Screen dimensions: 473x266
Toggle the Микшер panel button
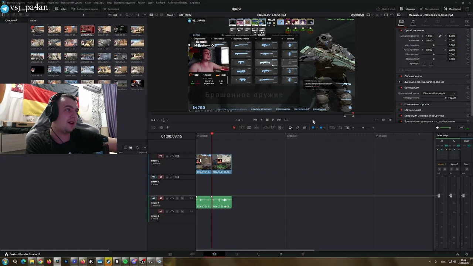pyautogui.click(x=408, y=9)
